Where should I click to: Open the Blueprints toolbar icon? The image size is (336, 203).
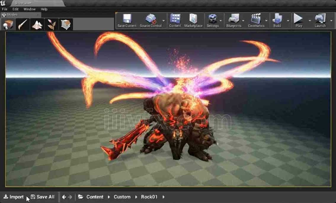click(x=233, y=20)
